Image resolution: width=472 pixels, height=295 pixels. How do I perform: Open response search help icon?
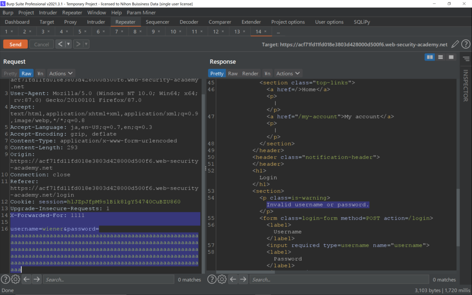tap(212, 279)
